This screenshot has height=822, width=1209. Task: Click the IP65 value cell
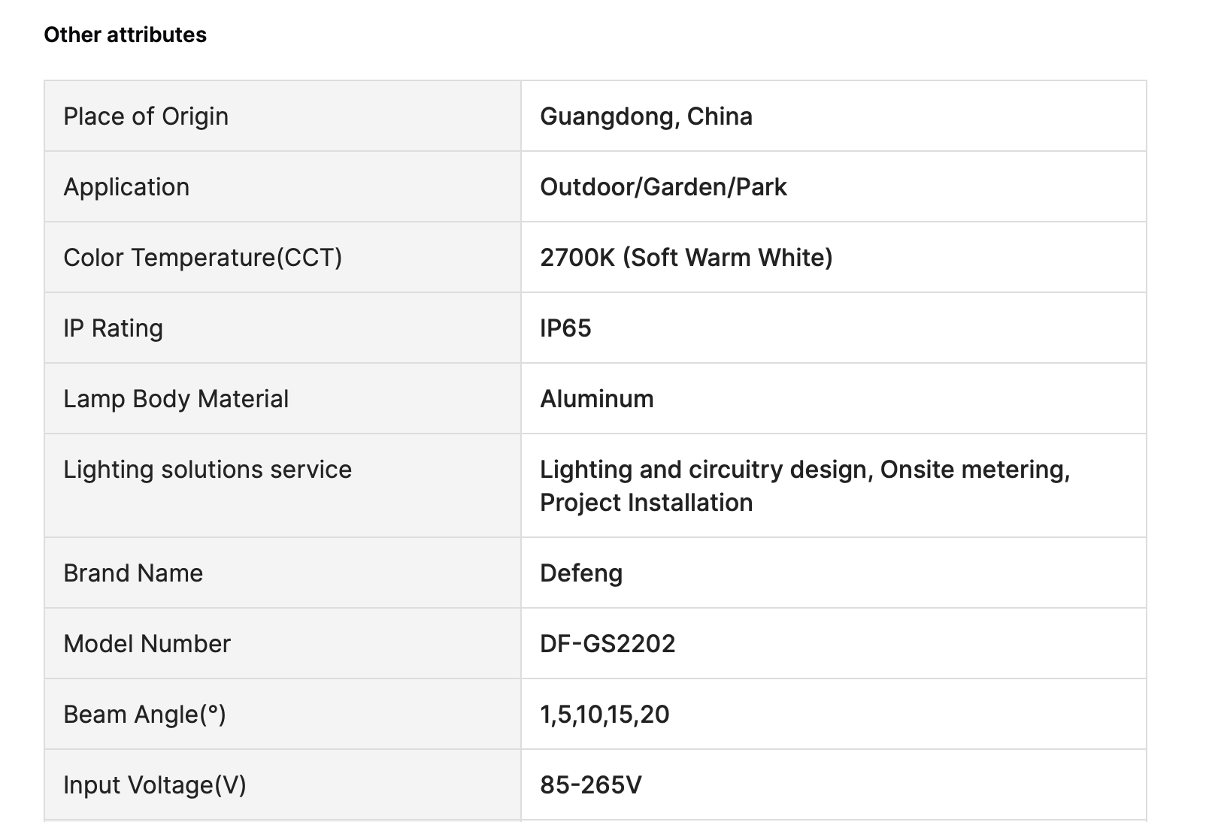pyautogui.click(x=834, y=328)
